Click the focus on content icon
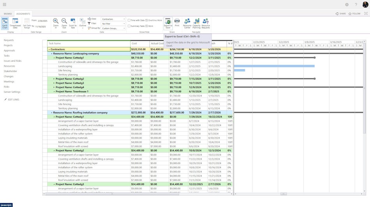 366,14
